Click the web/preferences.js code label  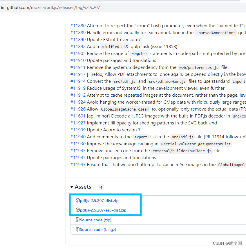[x=199, y=67]
